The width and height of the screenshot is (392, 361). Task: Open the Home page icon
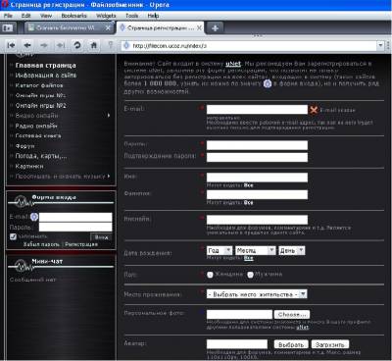click(94, 45)
